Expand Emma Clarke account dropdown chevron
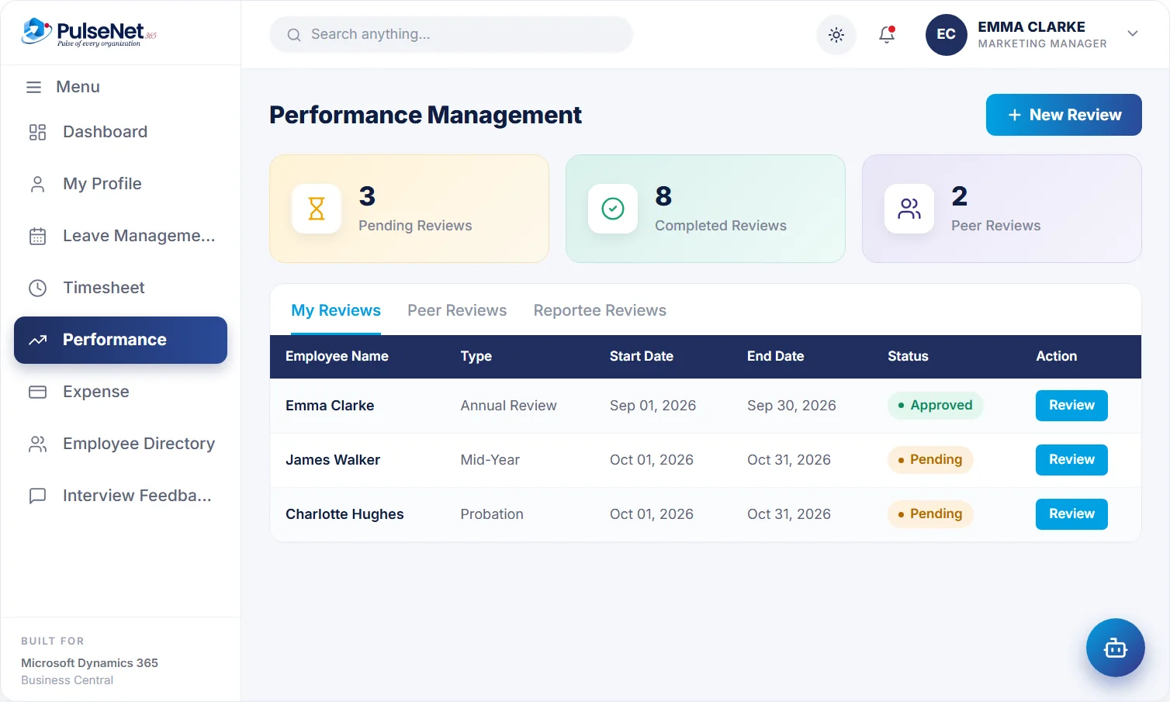This screenshot has width=1170, height=702. (x=1133, y=33)
